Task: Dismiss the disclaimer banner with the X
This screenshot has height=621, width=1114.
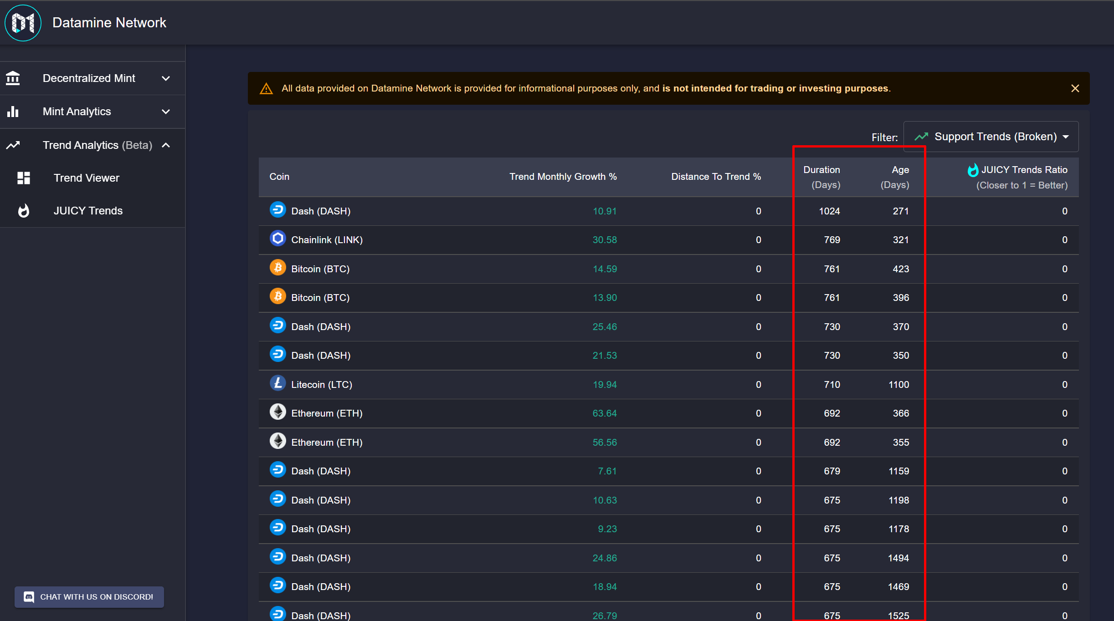Action: click(x=1075, y=88)
